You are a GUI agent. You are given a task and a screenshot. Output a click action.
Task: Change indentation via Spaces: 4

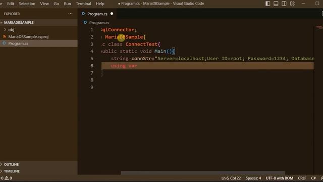tap(253, 178)
